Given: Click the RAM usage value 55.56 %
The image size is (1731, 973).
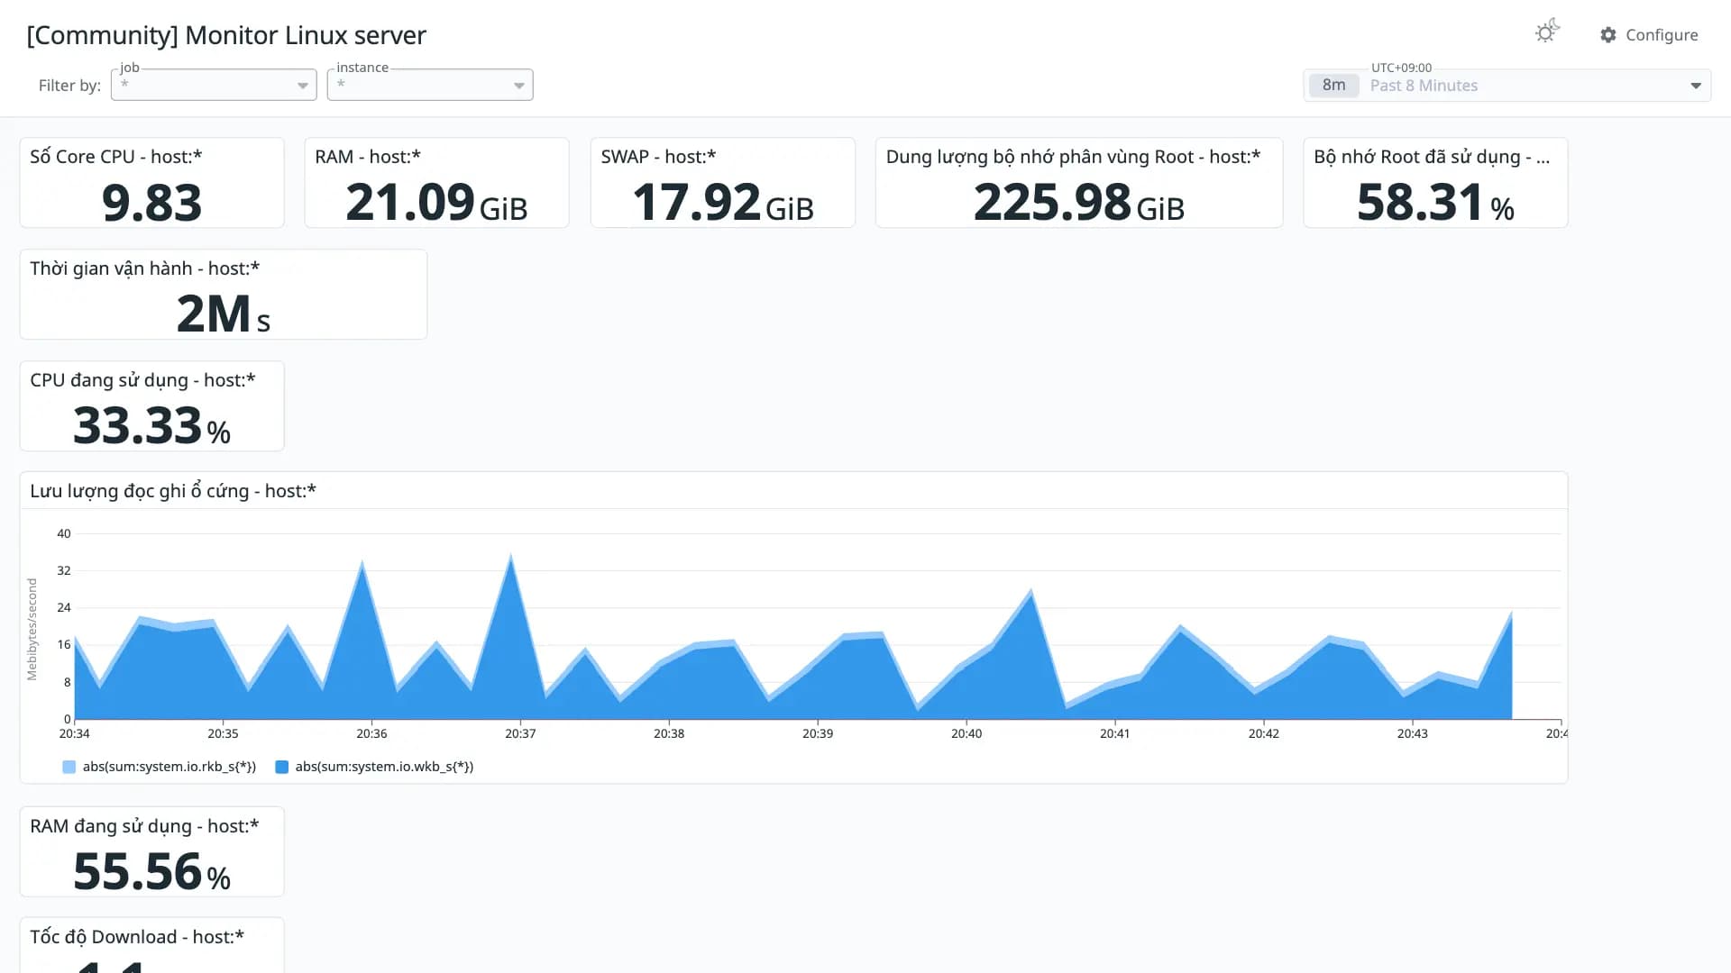Looking at the screenshot, I should 151,871.
